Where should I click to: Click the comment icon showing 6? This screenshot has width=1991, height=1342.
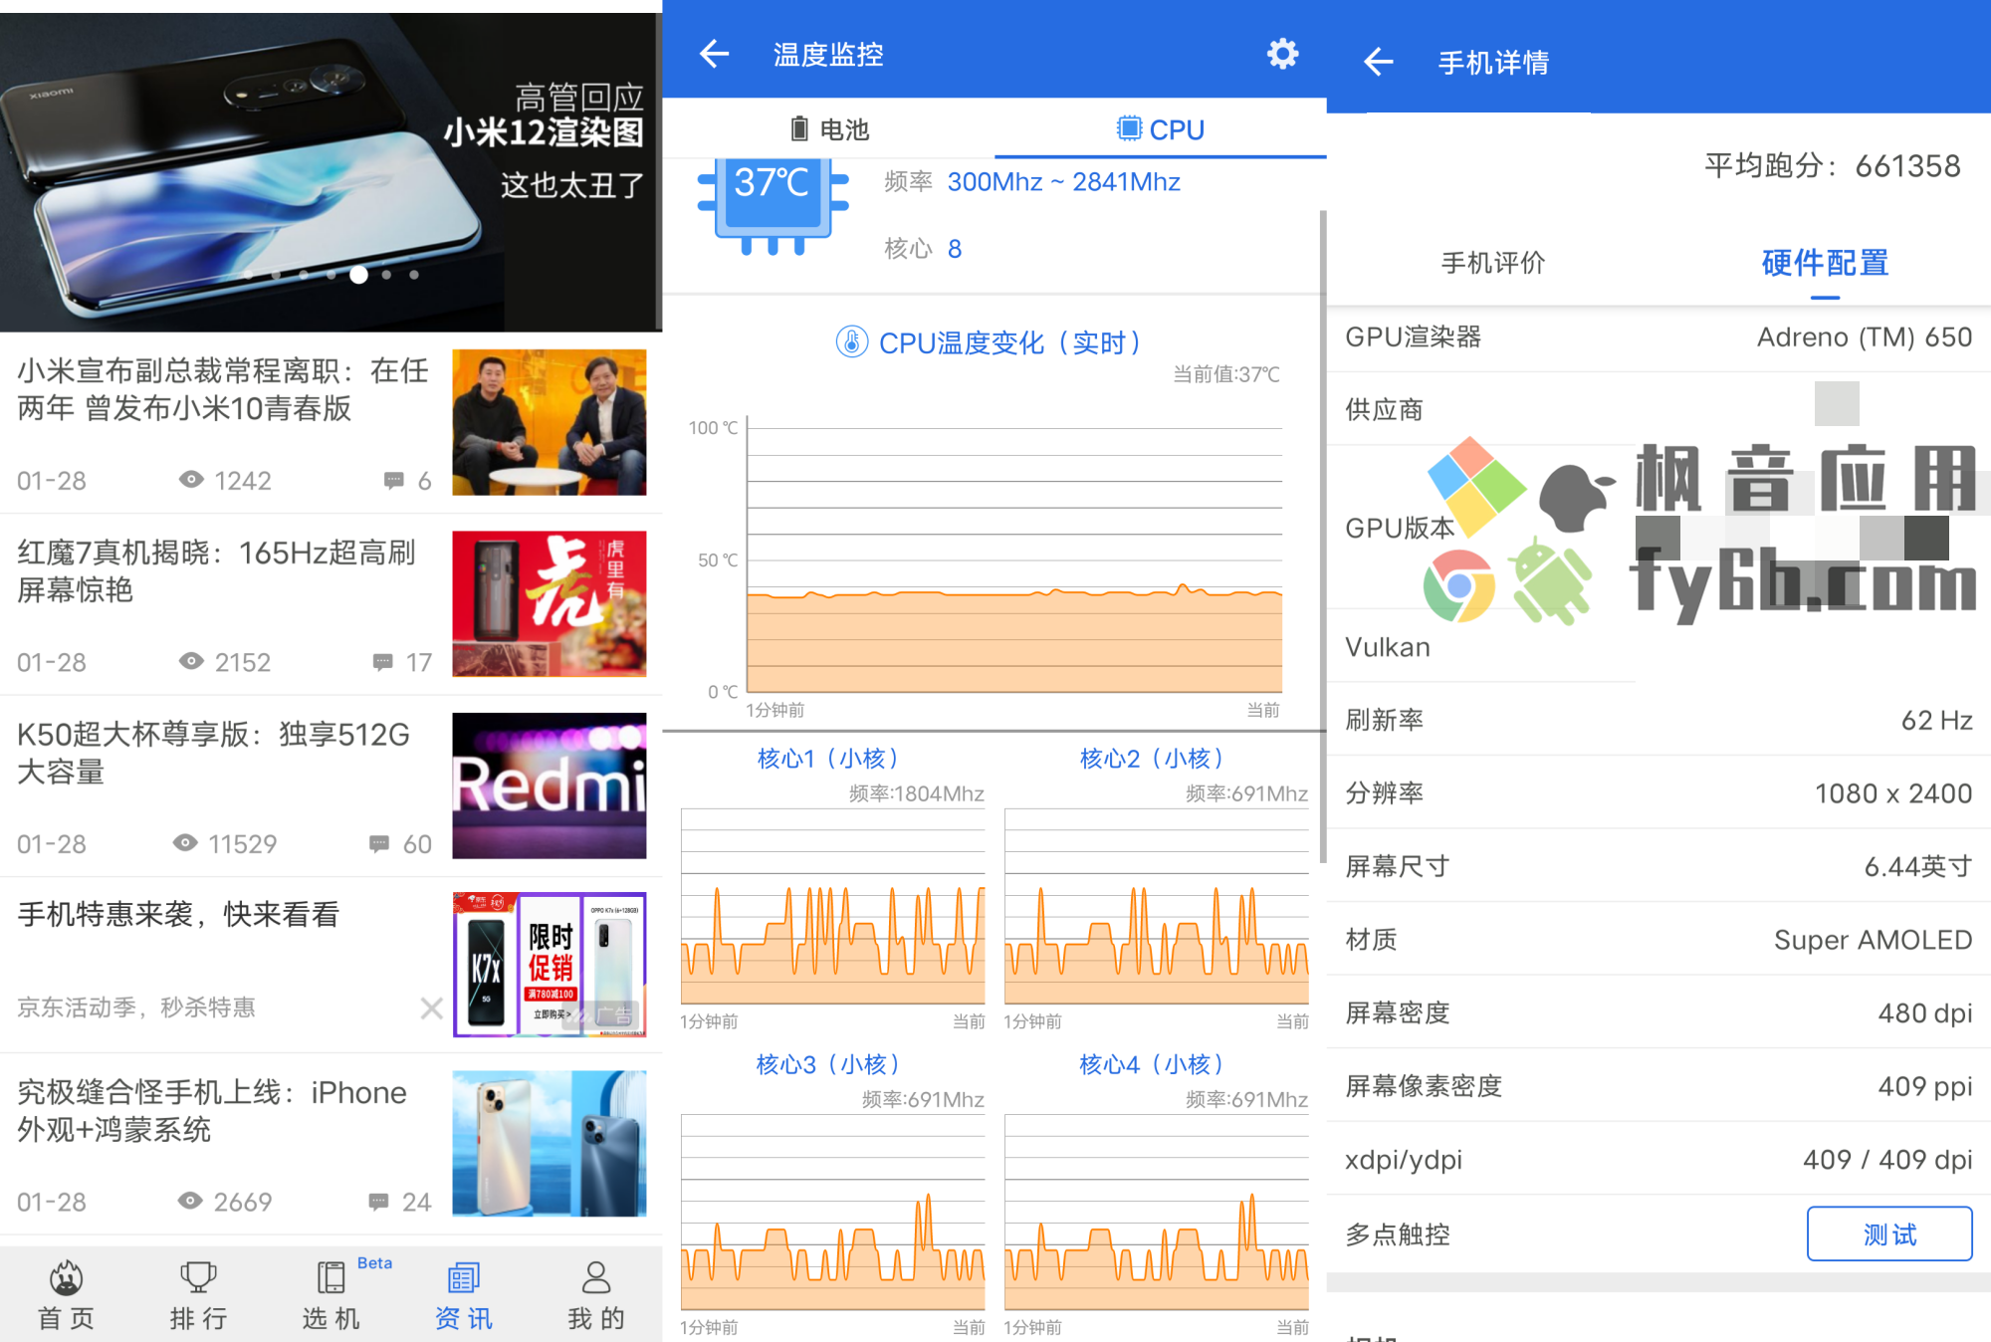click(x=394, y=481)
